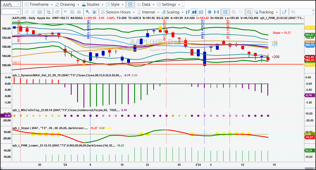
Task: Click the red -15.27 slope axis label
Action: [x=309, y=137]
